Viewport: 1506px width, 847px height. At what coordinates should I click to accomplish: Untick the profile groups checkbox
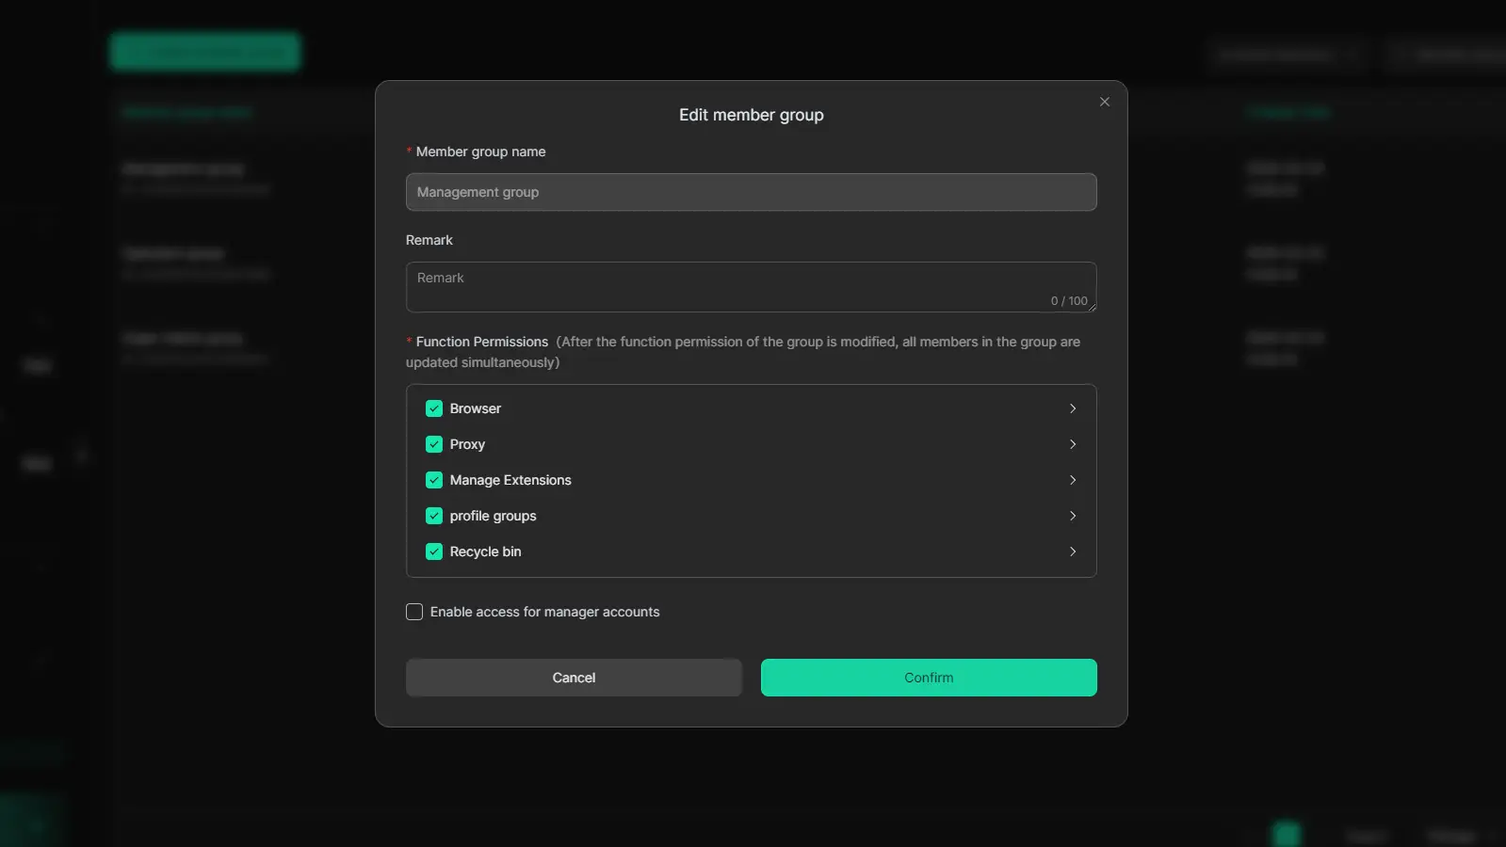[433, 516]
